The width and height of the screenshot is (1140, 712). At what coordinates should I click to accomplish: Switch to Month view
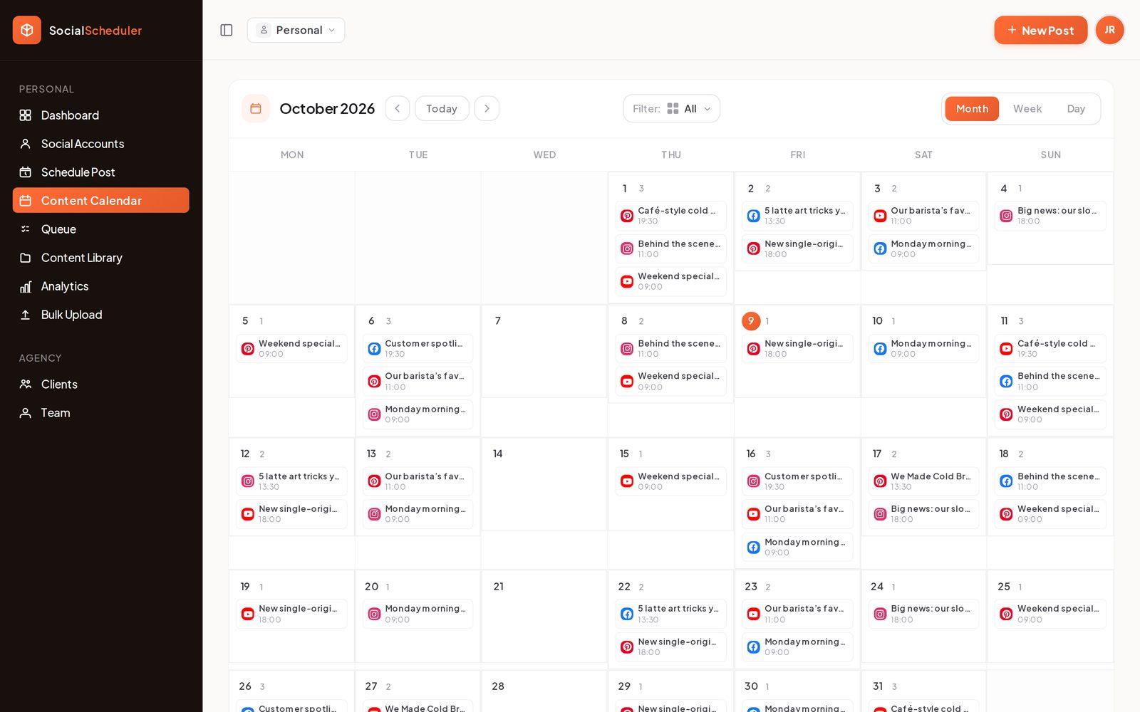tap(972, 108)
